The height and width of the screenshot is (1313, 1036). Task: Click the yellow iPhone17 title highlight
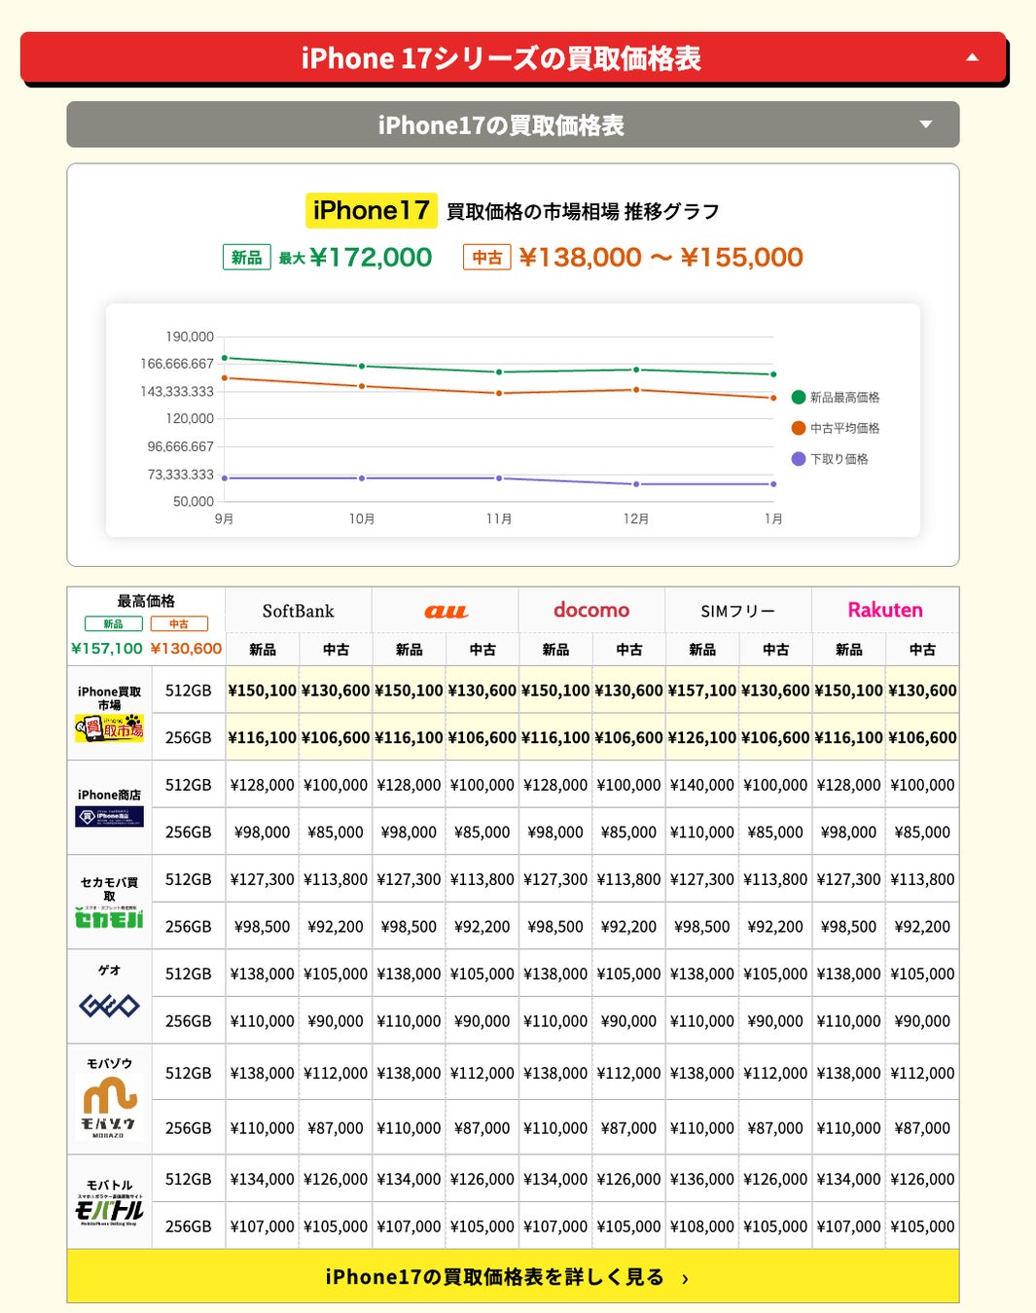[372, 210]
